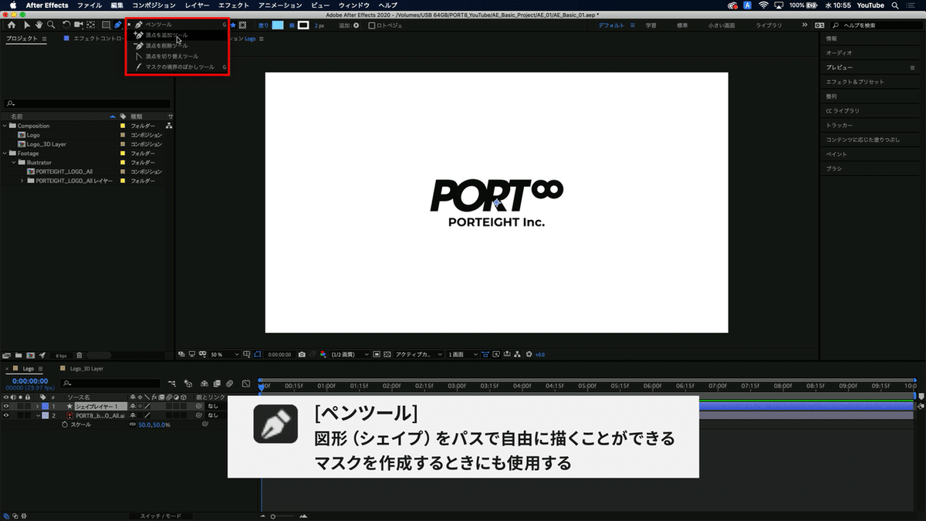The image size is (926, 521).
Task: Click the draft 3D icon in timeline
Action: point(188,383)
